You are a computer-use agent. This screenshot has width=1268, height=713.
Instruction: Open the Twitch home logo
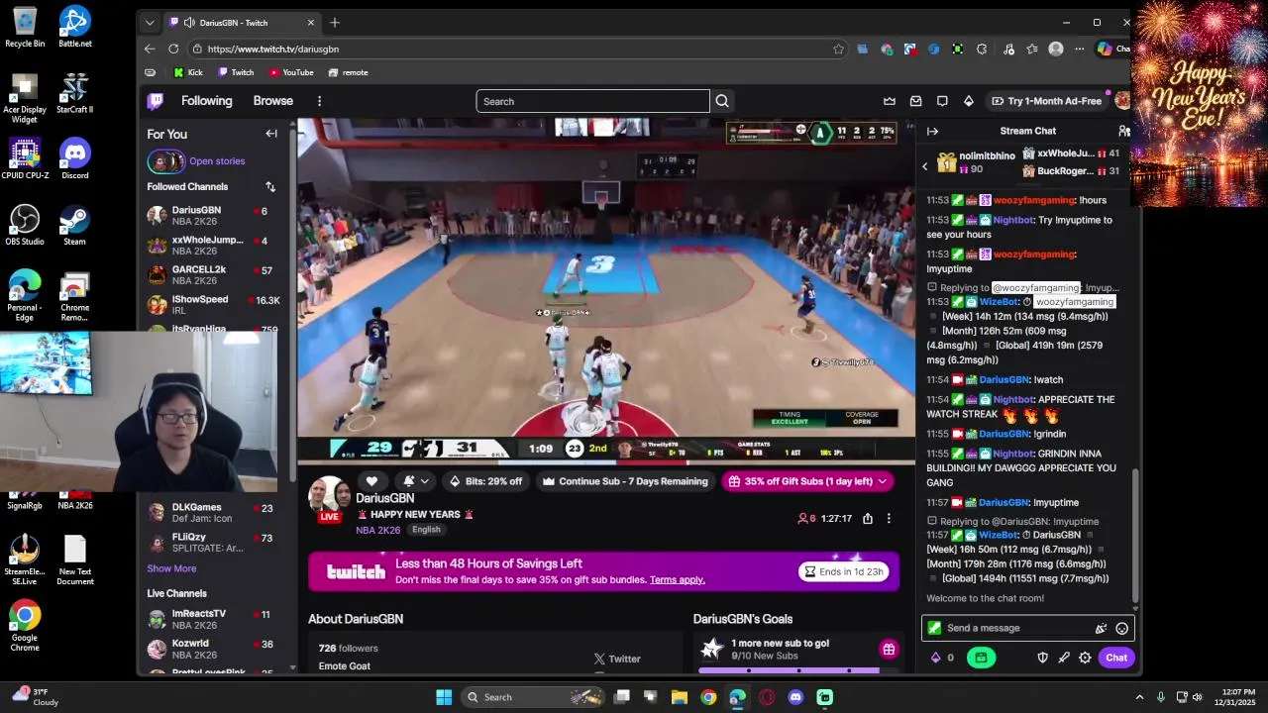point(156,101)
